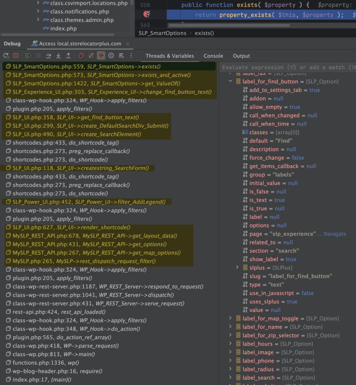The height and width of the screenshot is (385, 356).
Task: Click the Step Out icon
Action: point(68,56)
